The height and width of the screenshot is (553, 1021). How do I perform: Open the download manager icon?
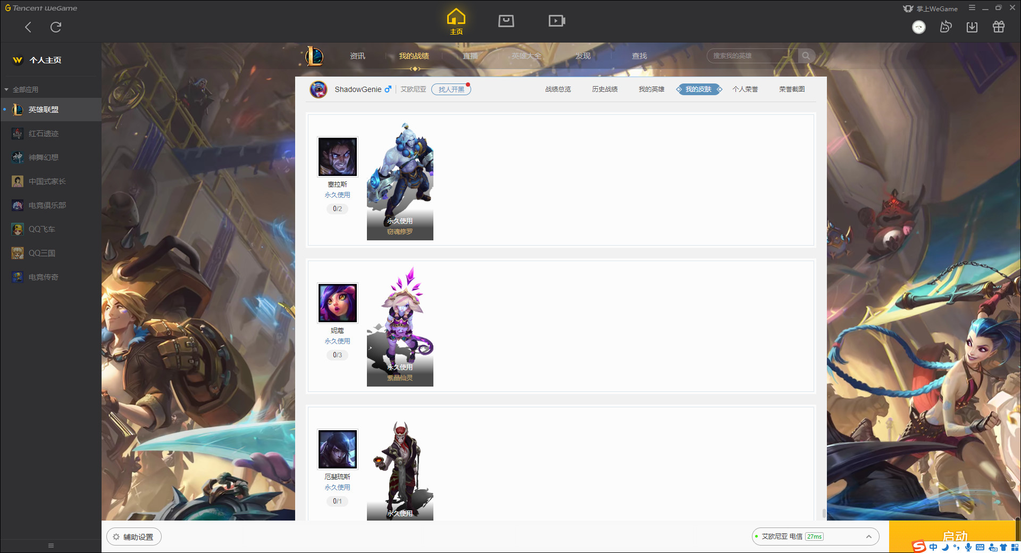[x=972, y=27]
